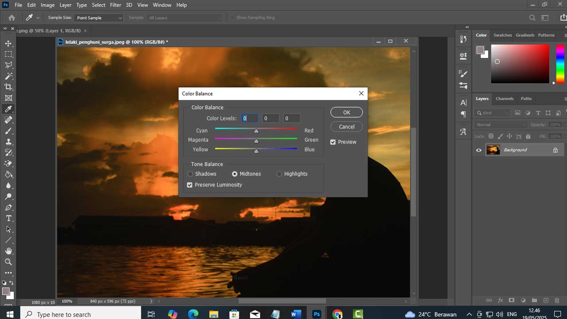Select the Path Selection tool
567x319 pixels.
(x=8, y=230)
